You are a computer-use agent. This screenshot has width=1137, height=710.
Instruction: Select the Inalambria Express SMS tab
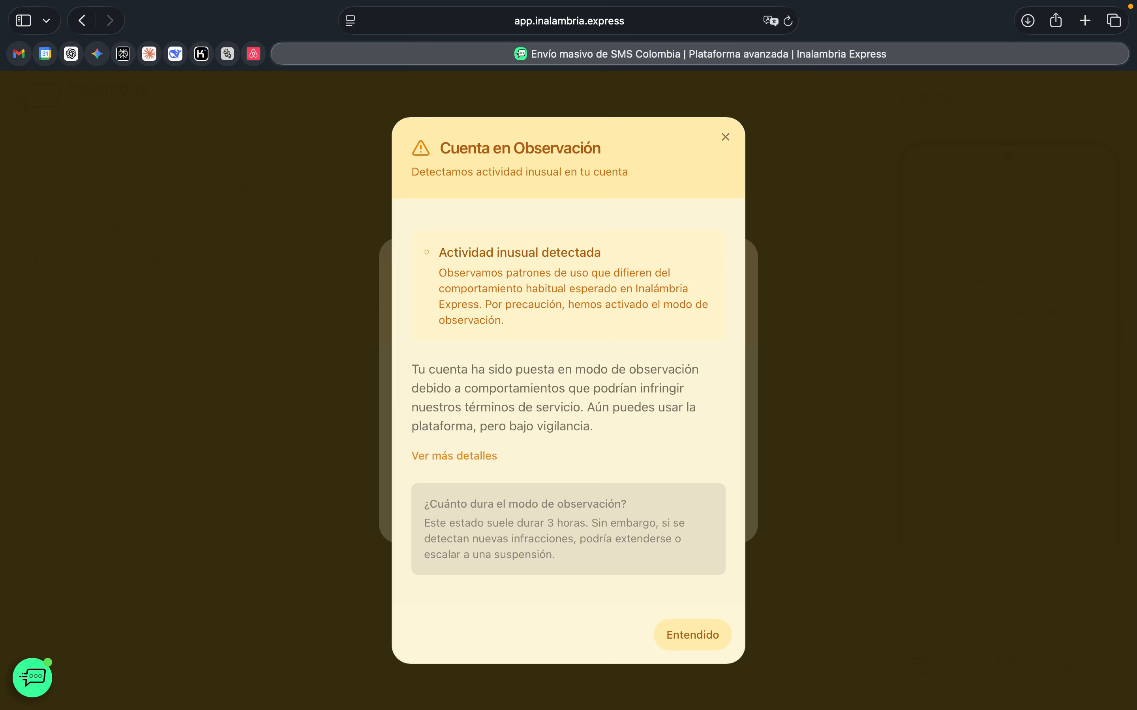click(x=699, y=54)
